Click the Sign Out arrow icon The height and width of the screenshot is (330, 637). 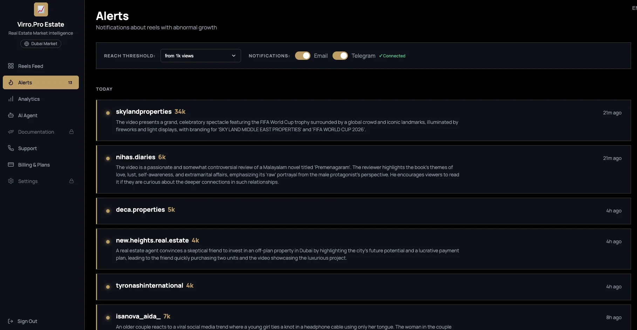pos(11,321)
